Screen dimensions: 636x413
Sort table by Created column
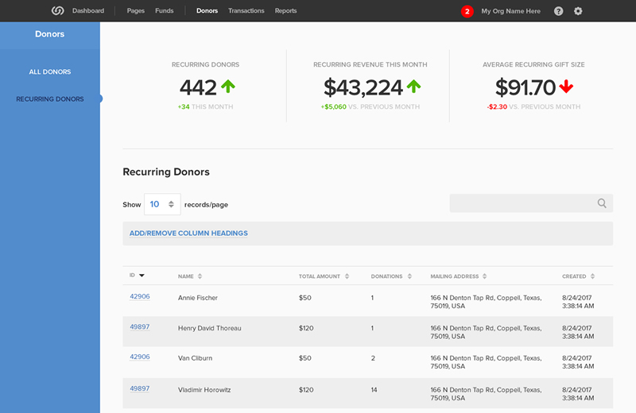[592, 276]
